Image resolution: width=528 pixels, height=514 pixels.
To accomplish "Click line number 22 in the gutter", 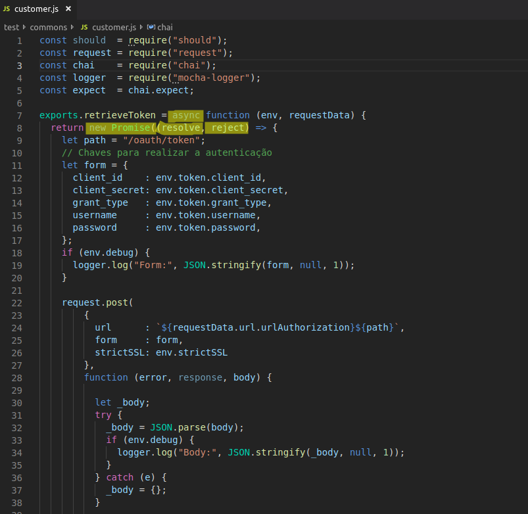I will 17,303.
